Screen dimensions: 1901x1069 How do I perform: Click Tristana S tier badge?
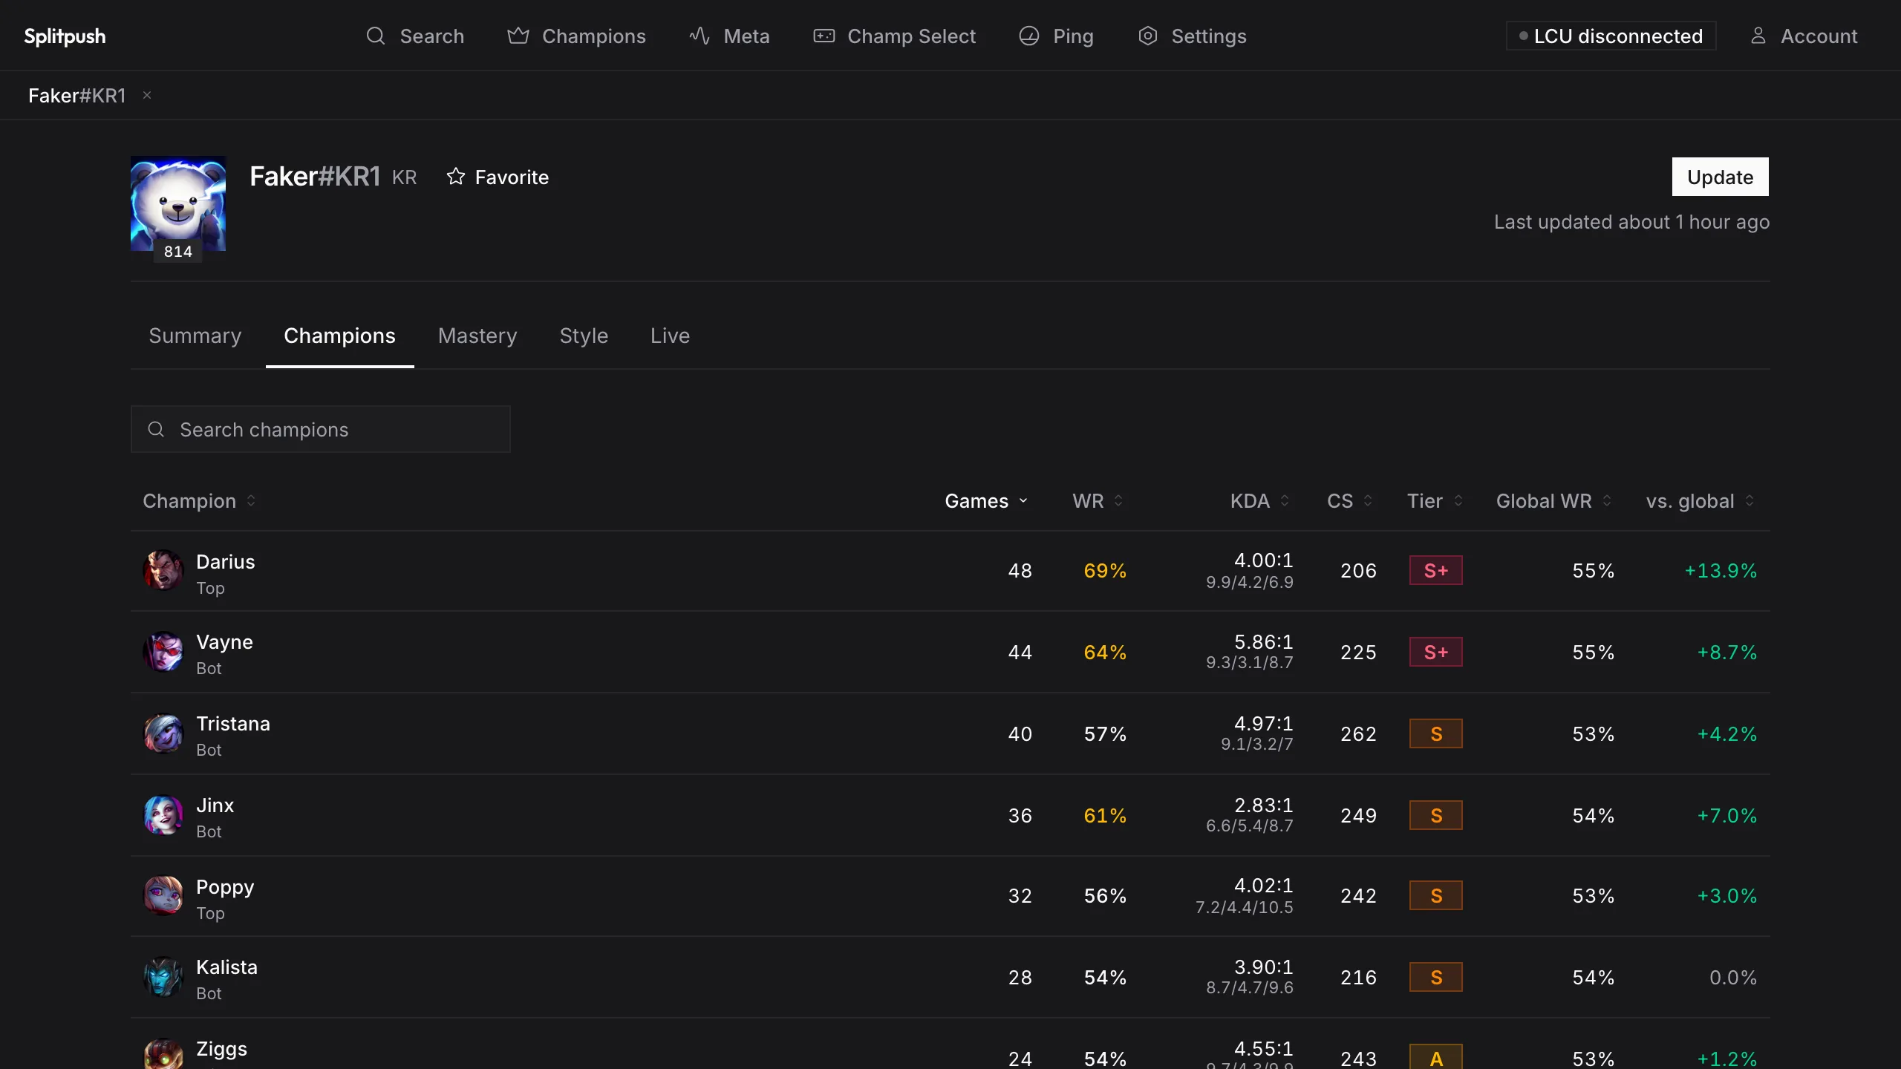click(x=1436, y=733)
